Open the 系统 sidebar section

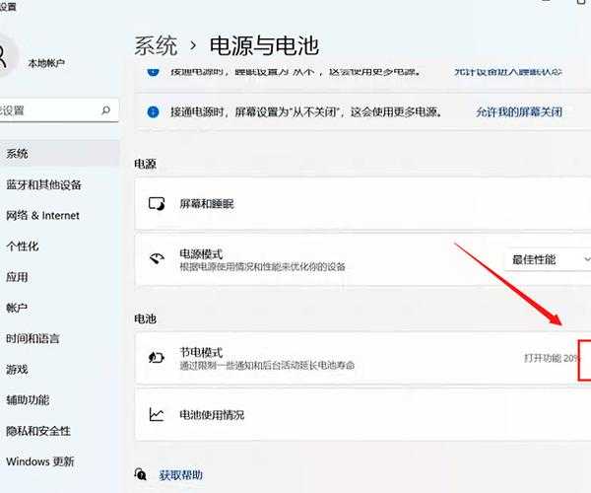pos(59,154)
